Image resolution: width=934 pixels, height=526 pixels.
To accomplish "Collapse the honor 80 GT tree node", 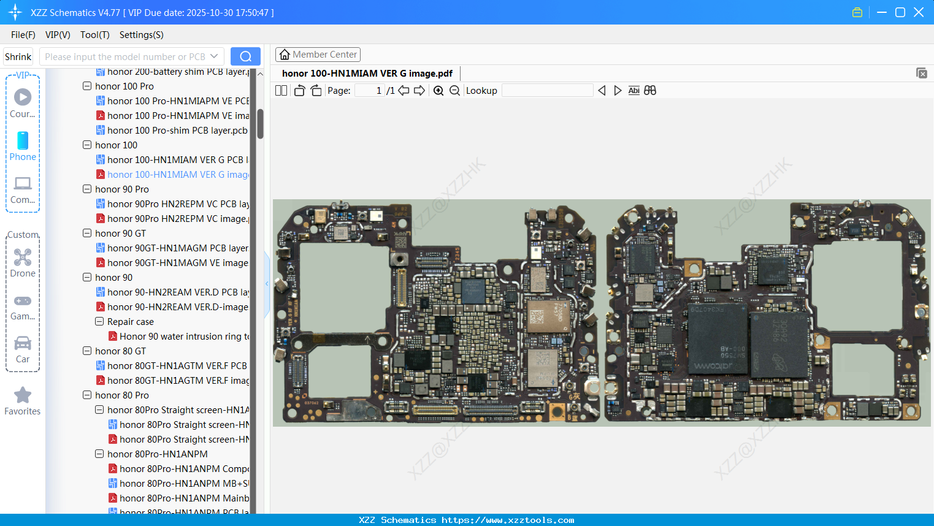I will (x=87, y=351).
